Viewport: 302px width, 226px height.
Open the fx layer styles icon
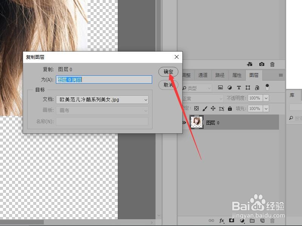click(221, 220)
